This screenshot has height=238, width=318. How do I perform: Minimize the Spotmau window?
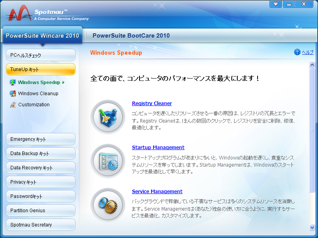(x=289, y=4)
